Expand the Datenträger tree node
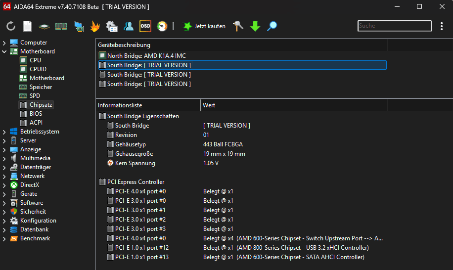Image resolution: width=453 pixels, height=270 pixels. (4, 167)
